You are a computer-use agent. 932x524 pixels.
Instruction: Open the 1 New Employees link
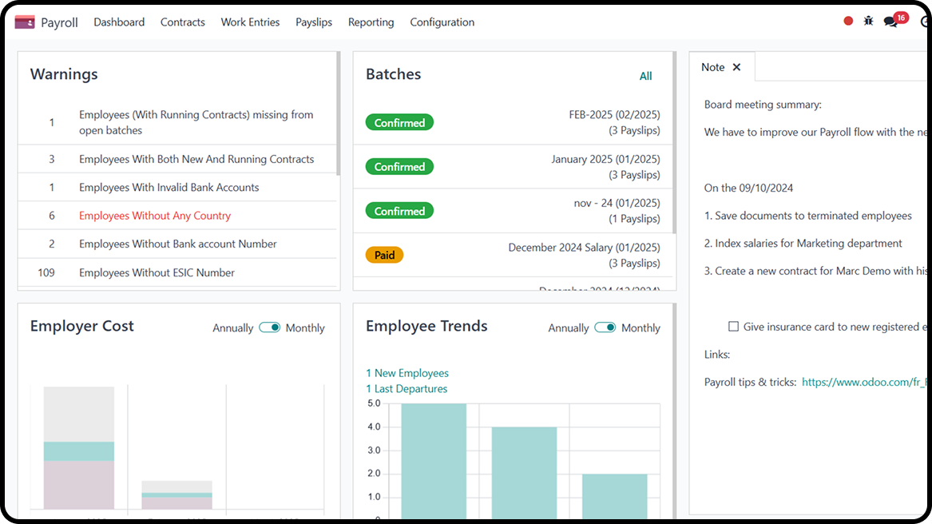[407, 373]
